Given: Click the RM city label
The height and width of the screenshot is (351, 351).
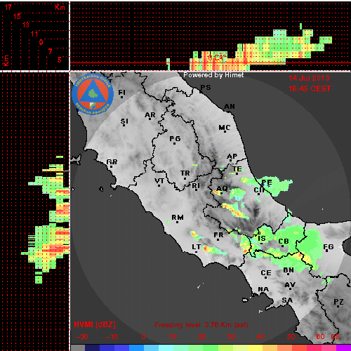Looking at the screenshot, I should point(178,218).
